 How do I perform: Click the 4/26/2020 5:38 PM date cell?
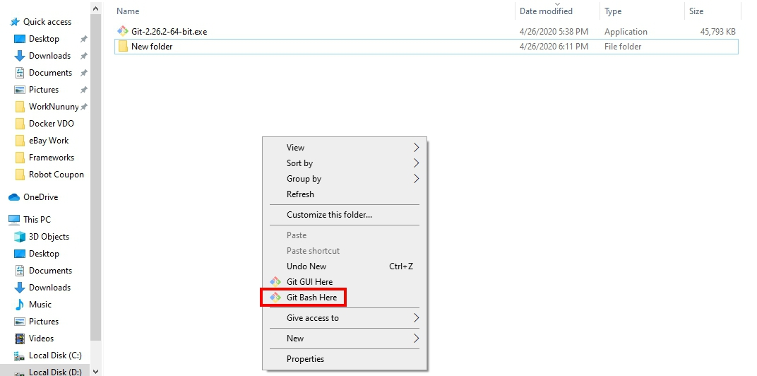tap(554, 31)
